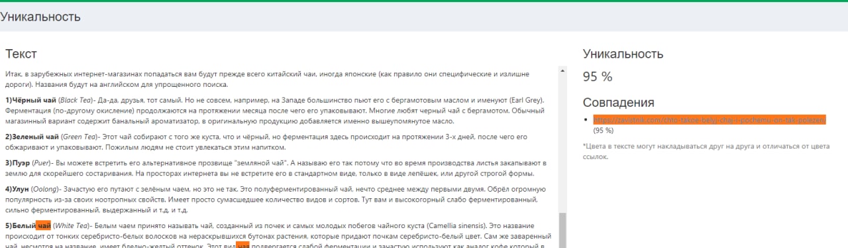
Task: Click the text panel scrollbar thumb
Action: tap(563, 229)
